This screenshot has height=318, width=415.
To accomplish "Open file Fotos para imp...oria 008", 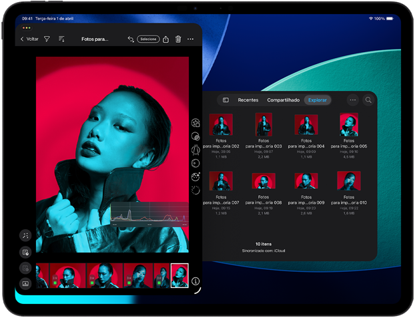I will click(x=264, y=182).
